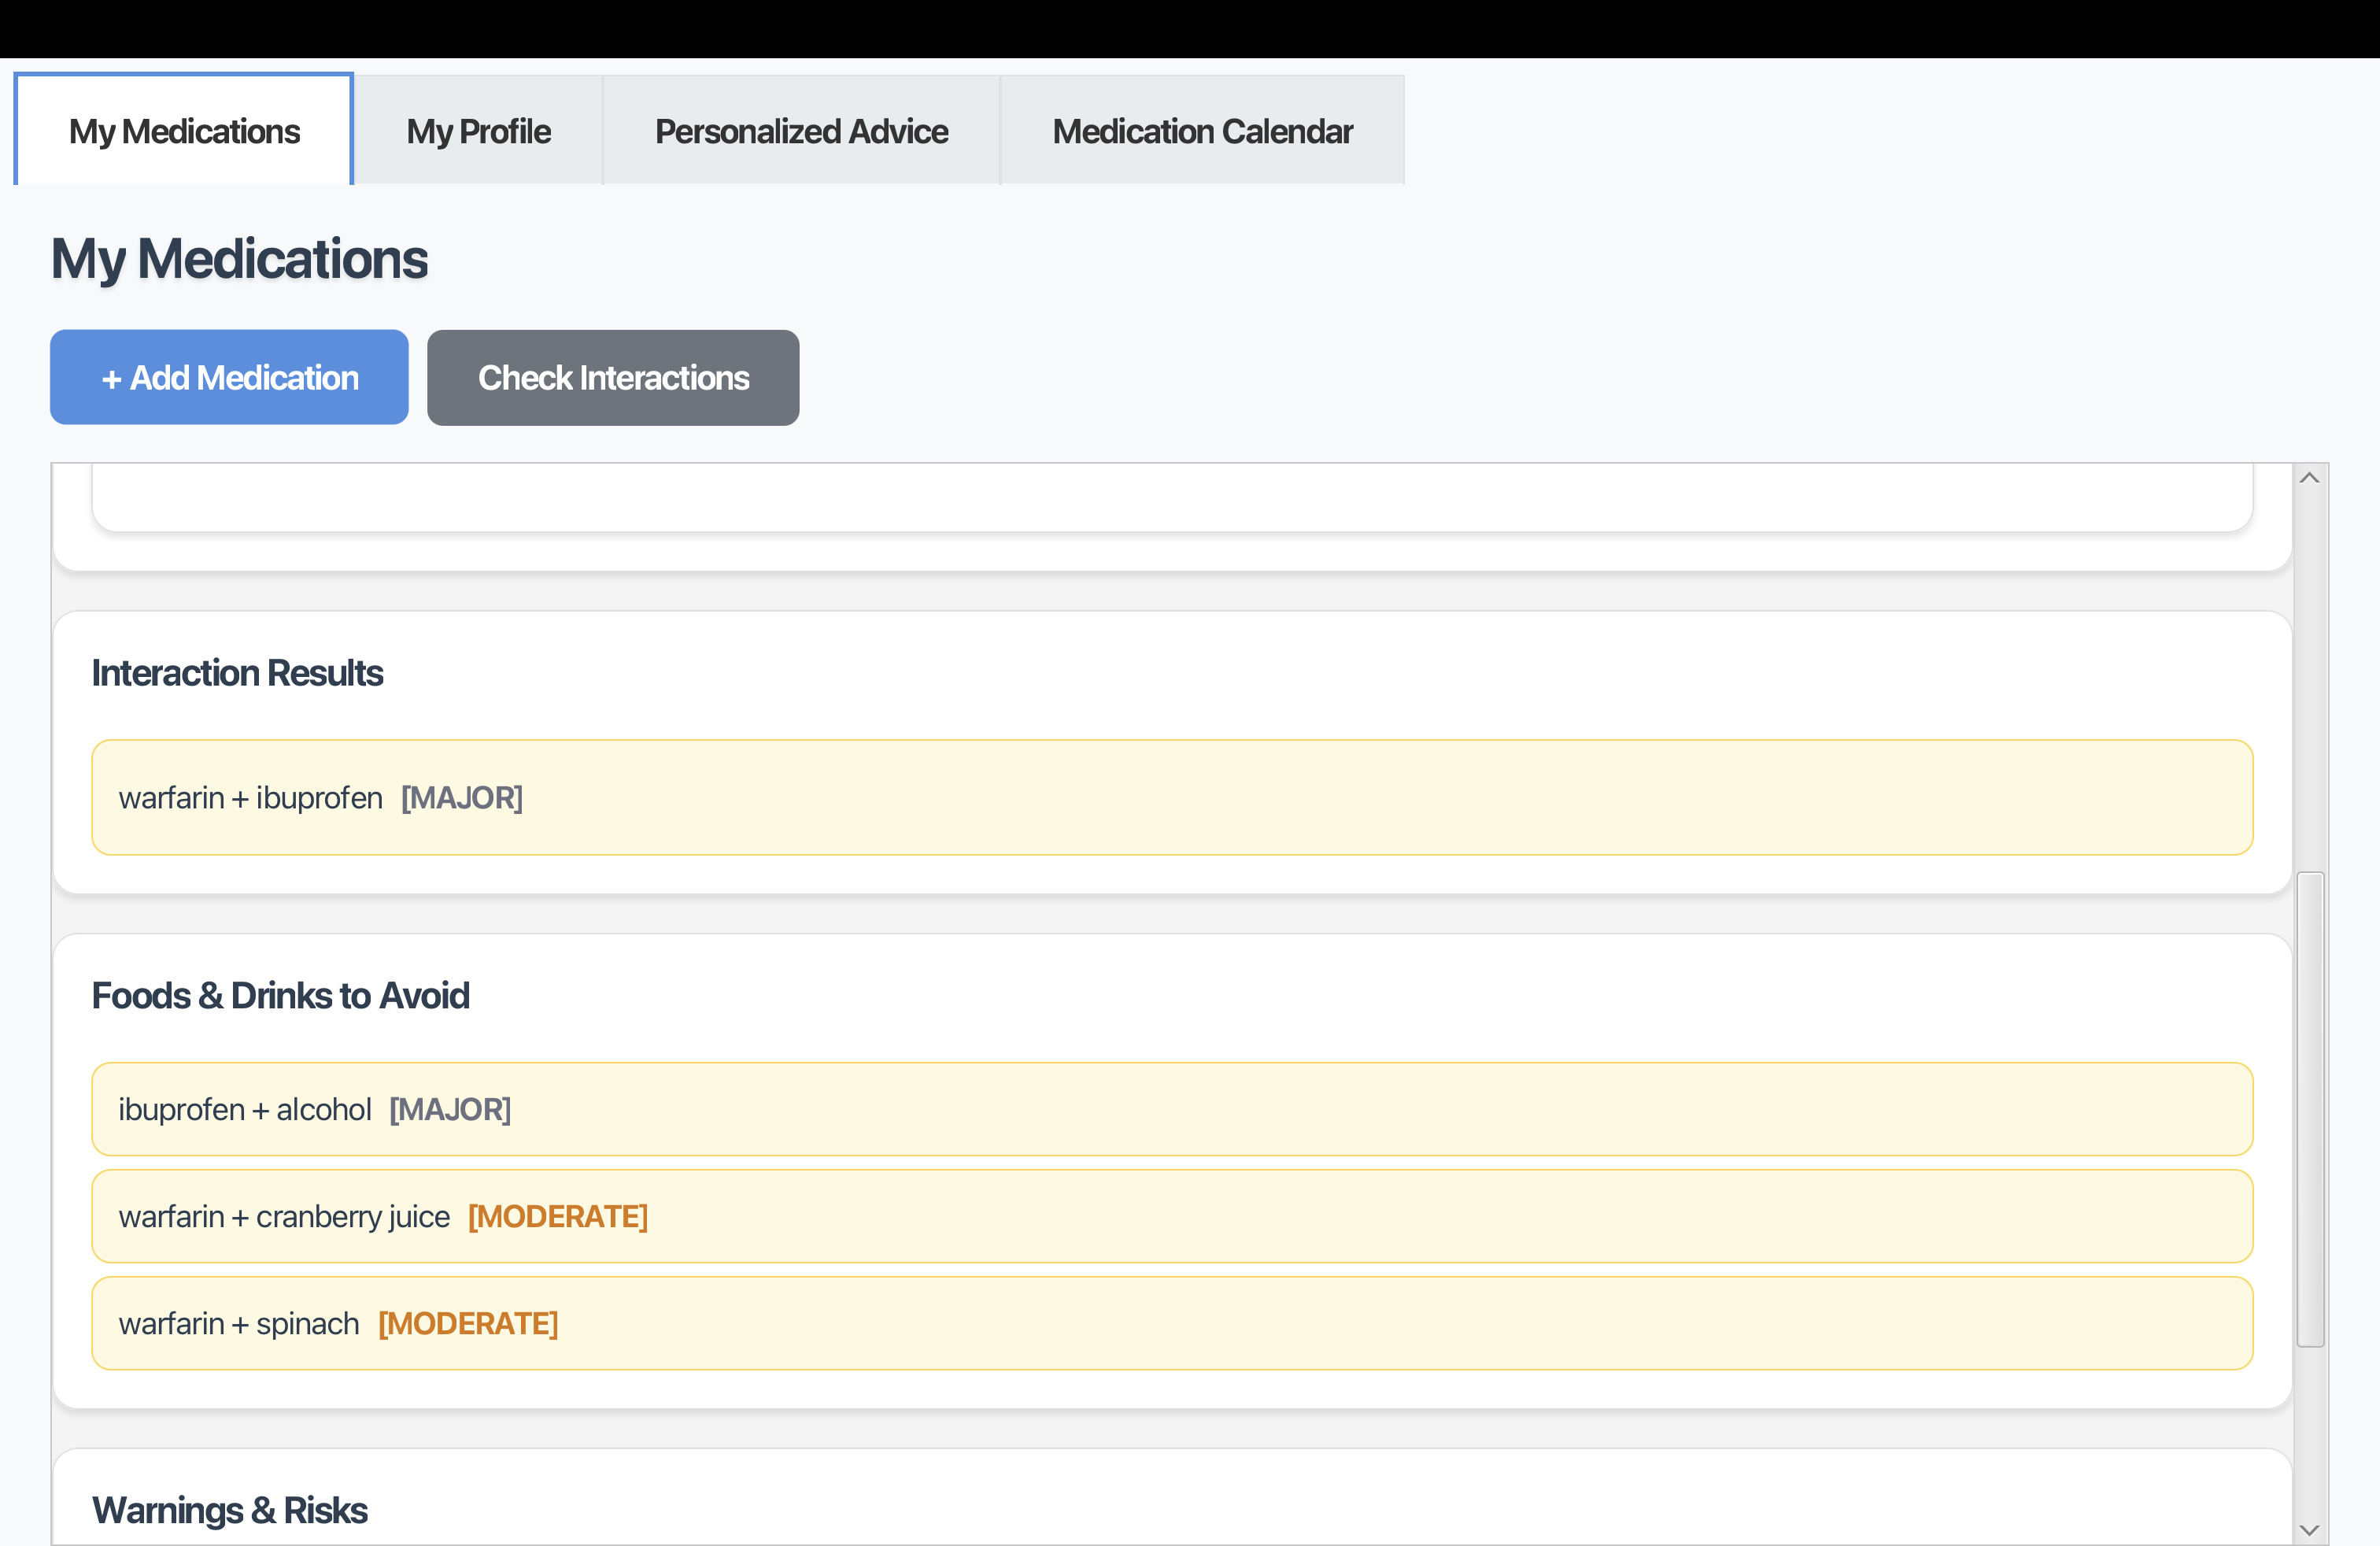The height and width of the screenshot is (1546, 2380).
Task: Select the My Medications tab
Action: point(184,131)
